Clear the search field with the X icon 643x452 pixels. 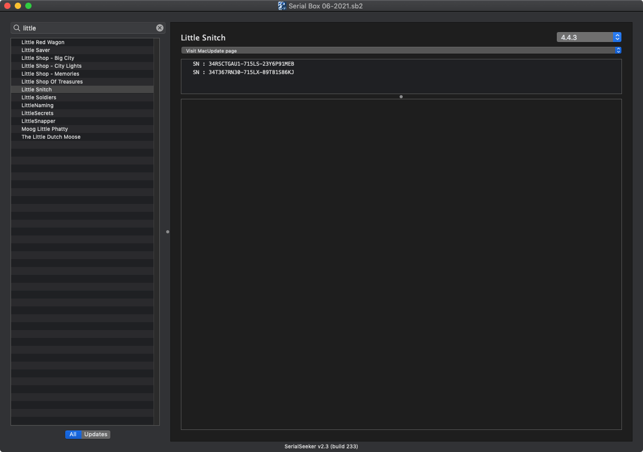pyautogui.click(x=160, y=28)
